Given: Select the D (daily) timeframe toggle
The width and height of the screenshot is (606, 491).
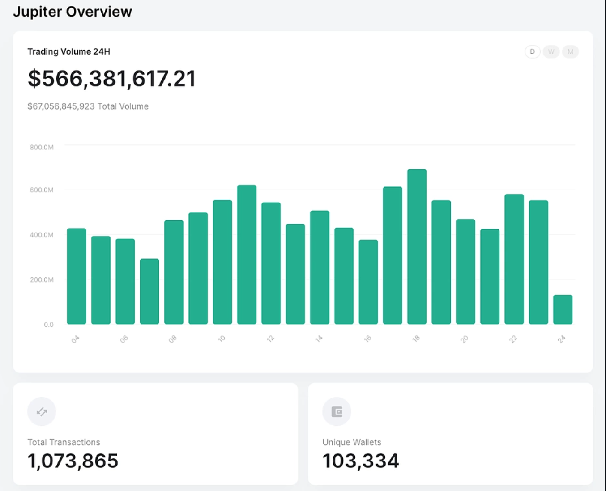Looking at the screenshot, I should 532,52.
